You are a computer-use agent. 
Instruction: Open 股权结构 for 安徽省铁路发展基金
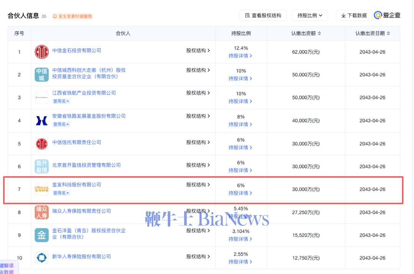(198, 116)
